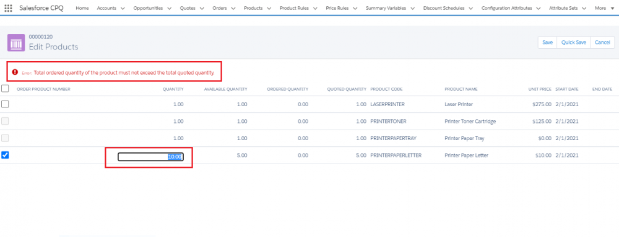Click the Start Date column header
619x237 pixels.
coord(567,89)
